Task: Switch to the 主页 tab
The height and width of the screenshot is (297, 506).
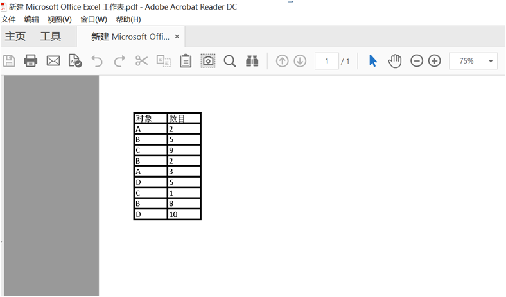Action: [x=15, y=37]
